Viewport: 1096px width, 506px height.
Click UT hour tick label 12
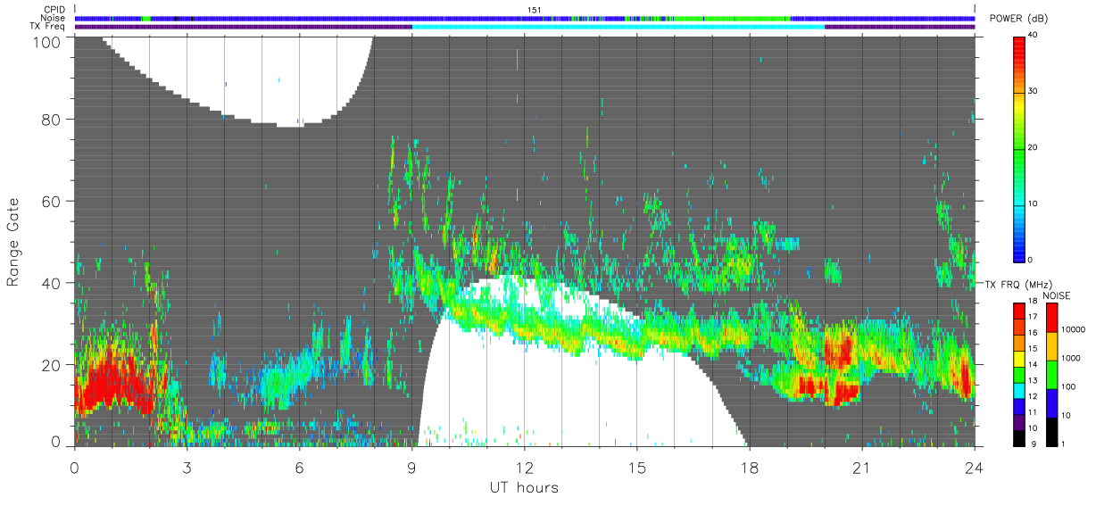pyautogui.click(x=524, y=469)
